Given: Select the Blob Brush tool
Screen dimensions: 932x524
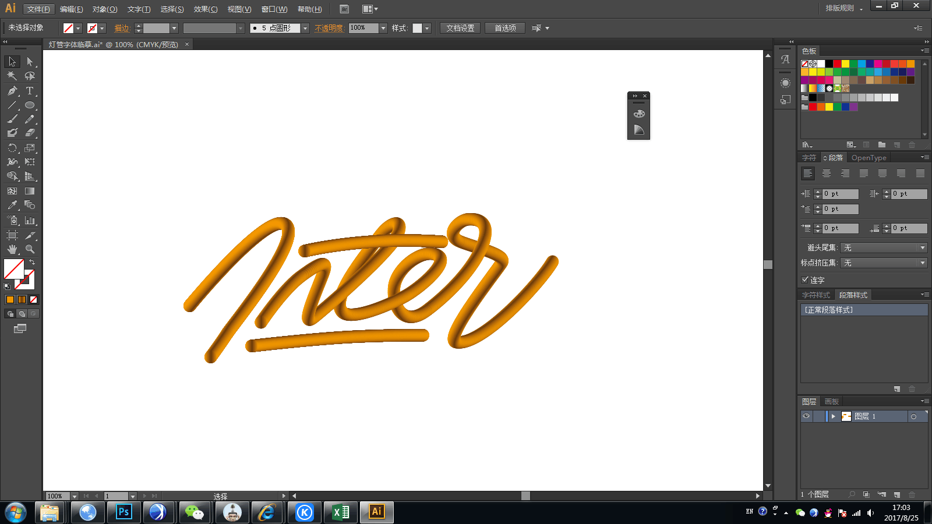Looking at the screenshot, I should (12, 133).
